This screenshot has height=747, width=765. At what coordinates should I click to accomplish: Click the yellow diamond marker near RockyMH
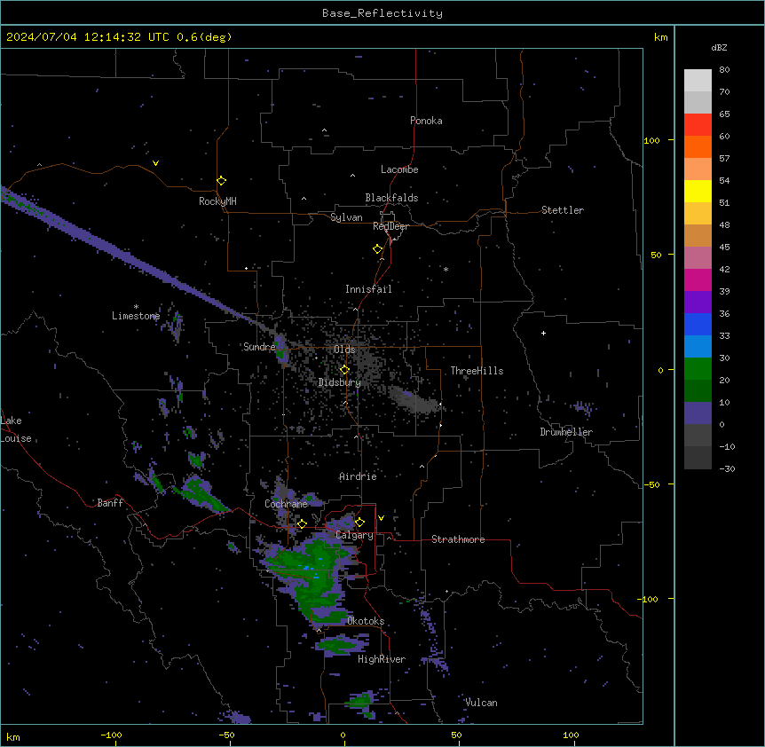222,181
